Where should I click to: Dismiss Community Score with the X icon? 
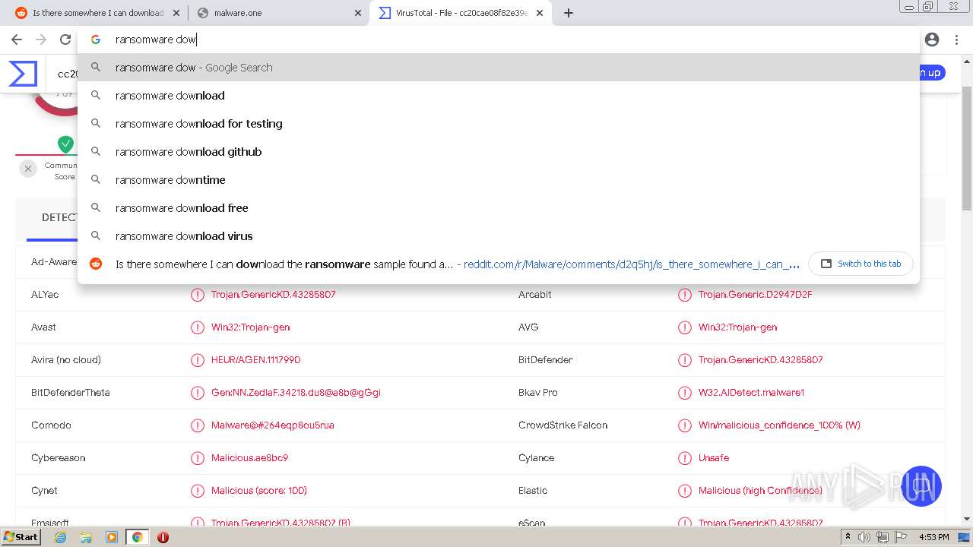[28, 169]
